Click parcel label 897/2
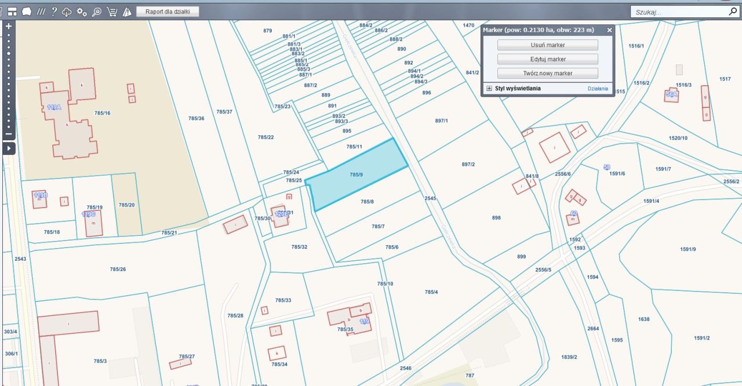The width and height of the screenshot is (742, 386). (x=468, y=164)
